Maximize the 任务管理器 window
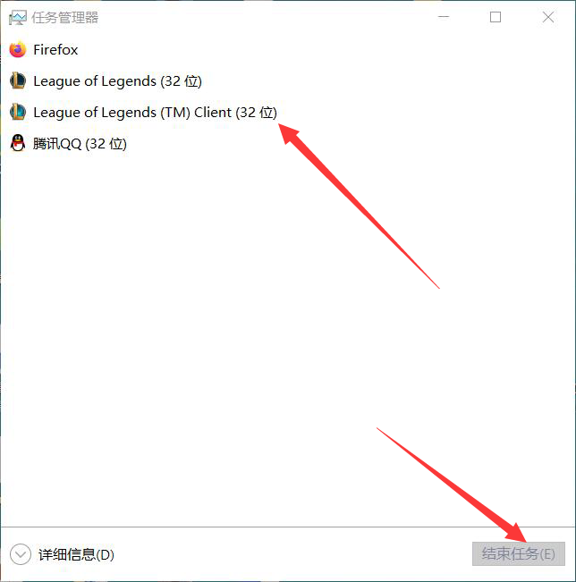This screenshot has height=582, width=576. 496,17
